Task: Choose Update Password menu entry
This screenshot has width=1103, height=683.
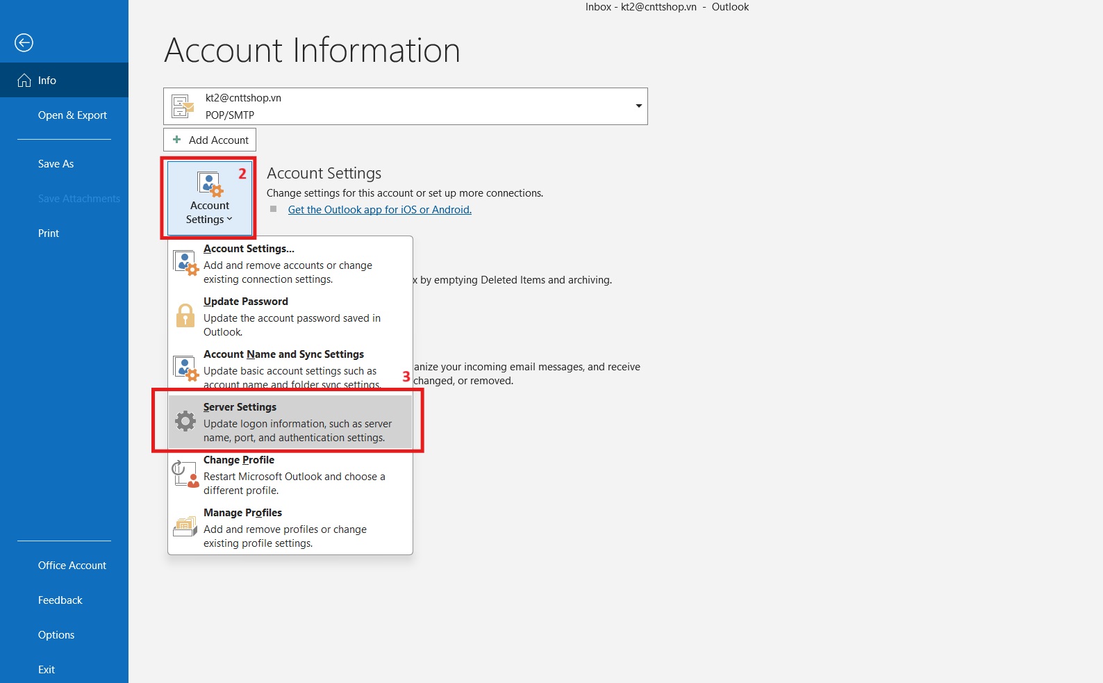Action: pos(290,317)
